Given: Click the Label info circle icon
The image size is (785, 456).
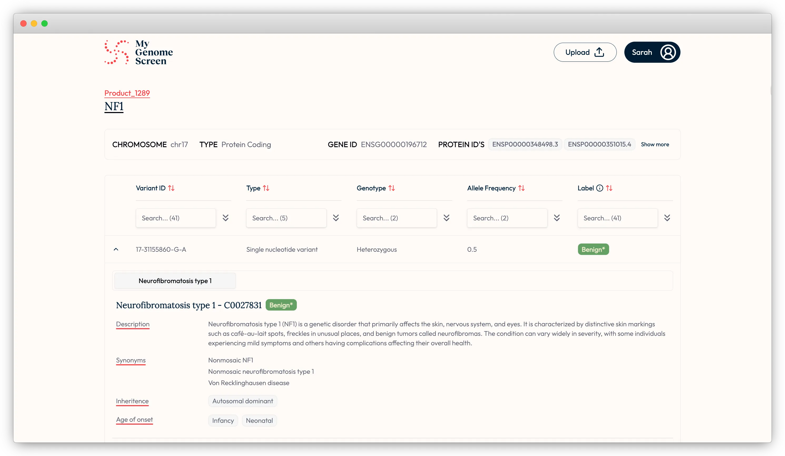Looking at the screenshot, I should click(600, 188).
